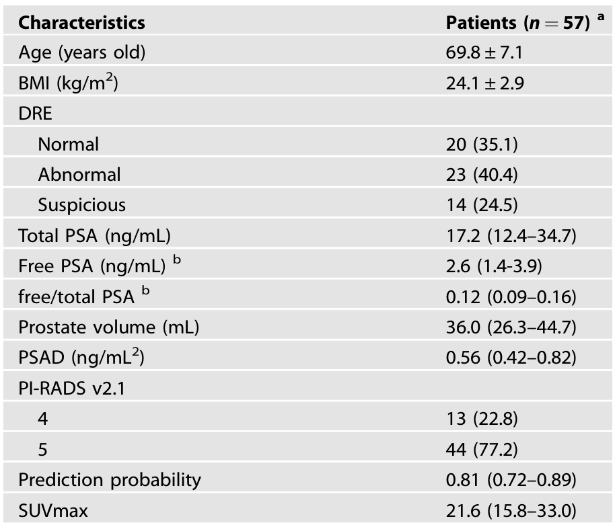Select the Abnormal row label
Screen dimensions: 615x525
tap(79, 175)
